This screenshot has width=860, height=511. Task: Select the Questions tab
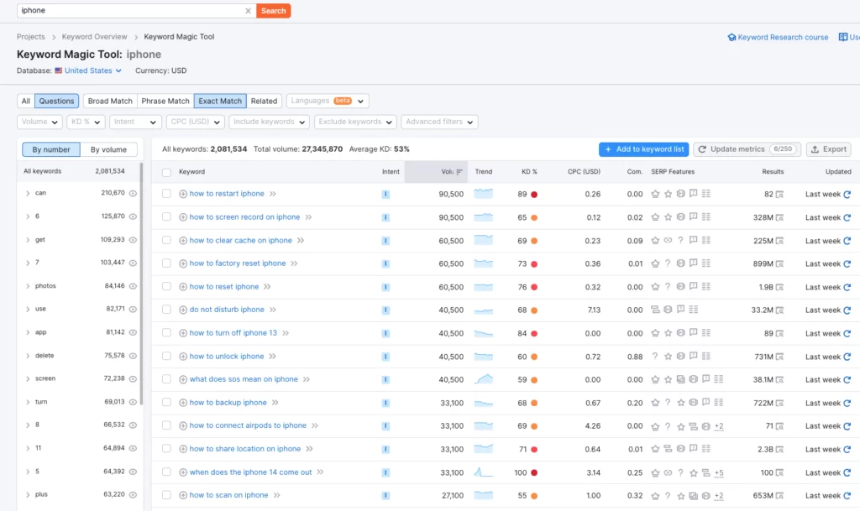pos(56,101)
